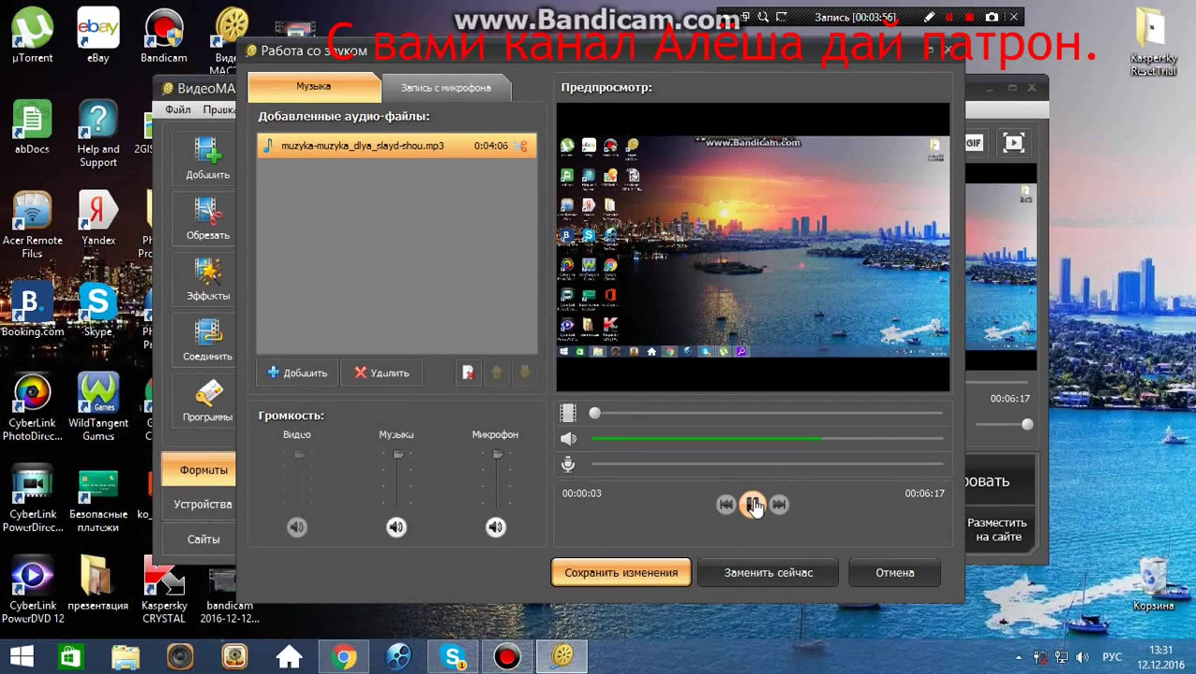Viewport: 1196px width, 674px height.
Task: Click the microphone track icon in preview
Action: pos(568,464)
